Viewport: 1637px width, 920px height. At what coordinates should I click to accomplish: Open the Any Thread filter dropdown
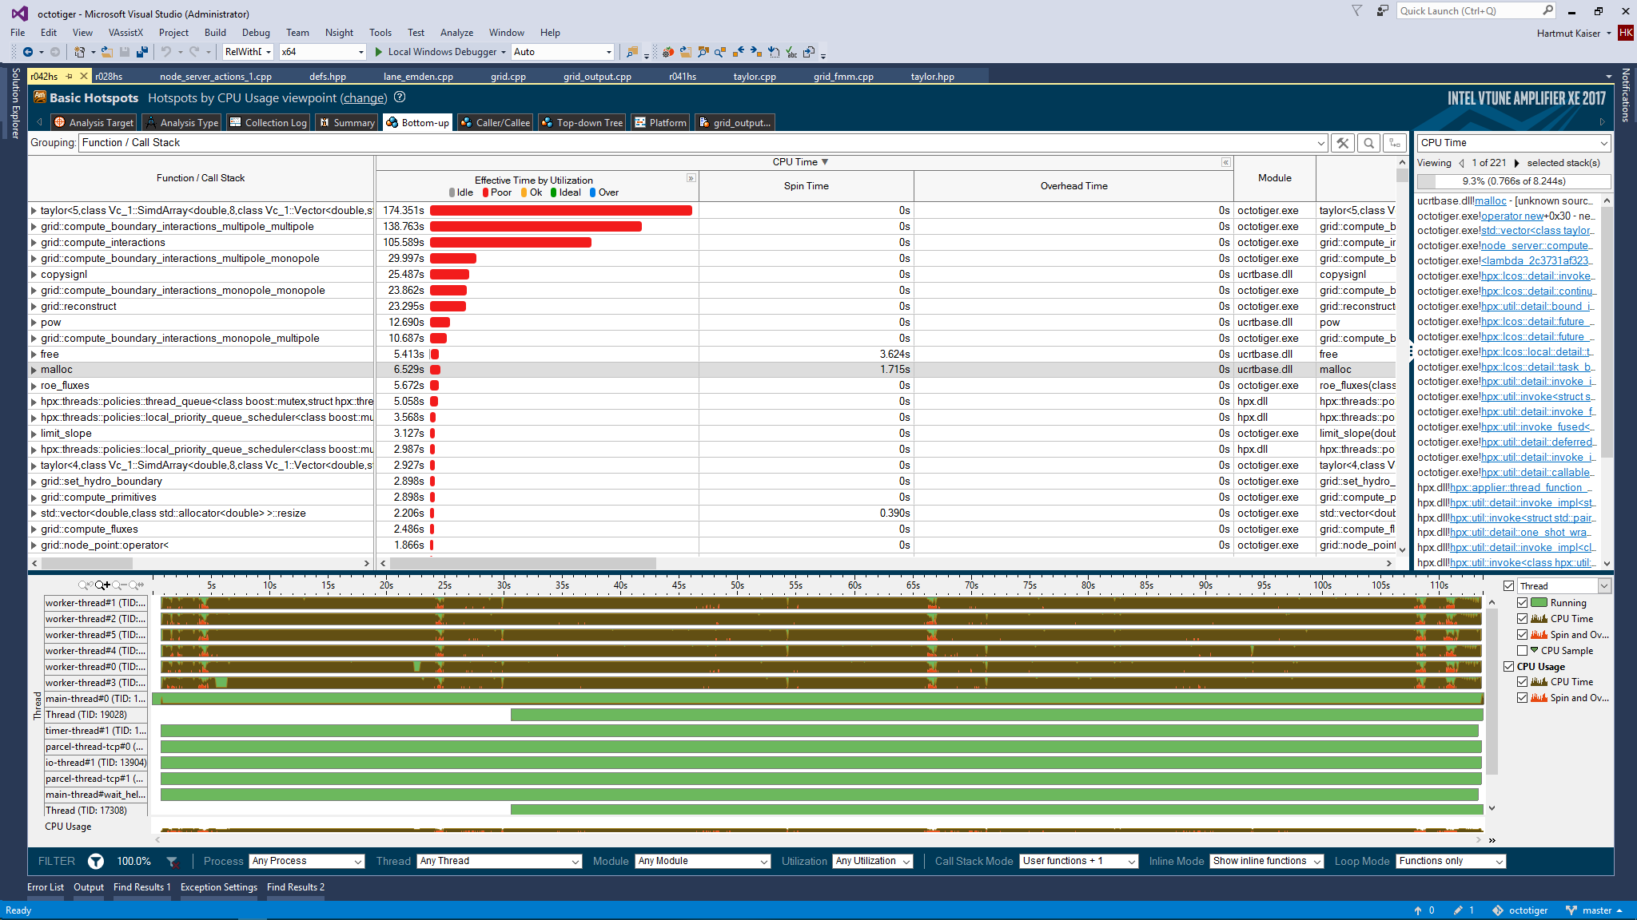[499, 861]
